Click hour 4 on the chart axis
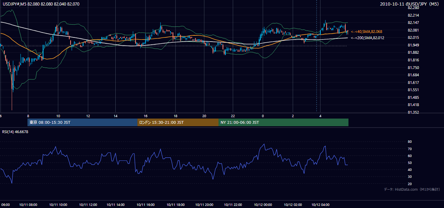This screenshot has width=444, height=208. click(320, 116)
